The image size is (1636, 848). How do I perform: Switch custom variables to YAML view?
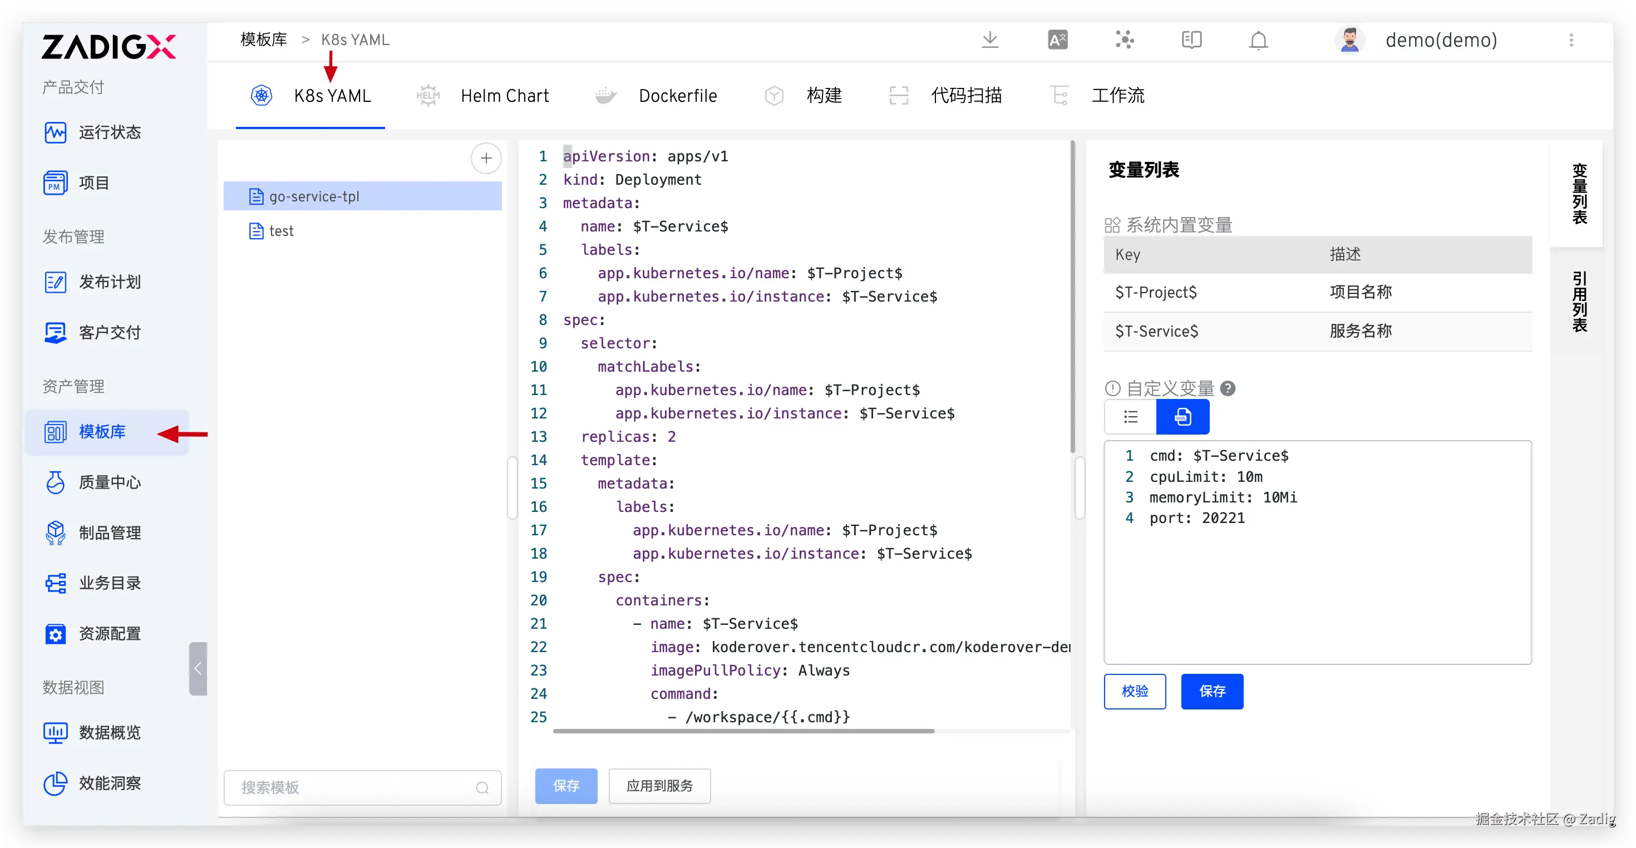tap(1182, 417)
